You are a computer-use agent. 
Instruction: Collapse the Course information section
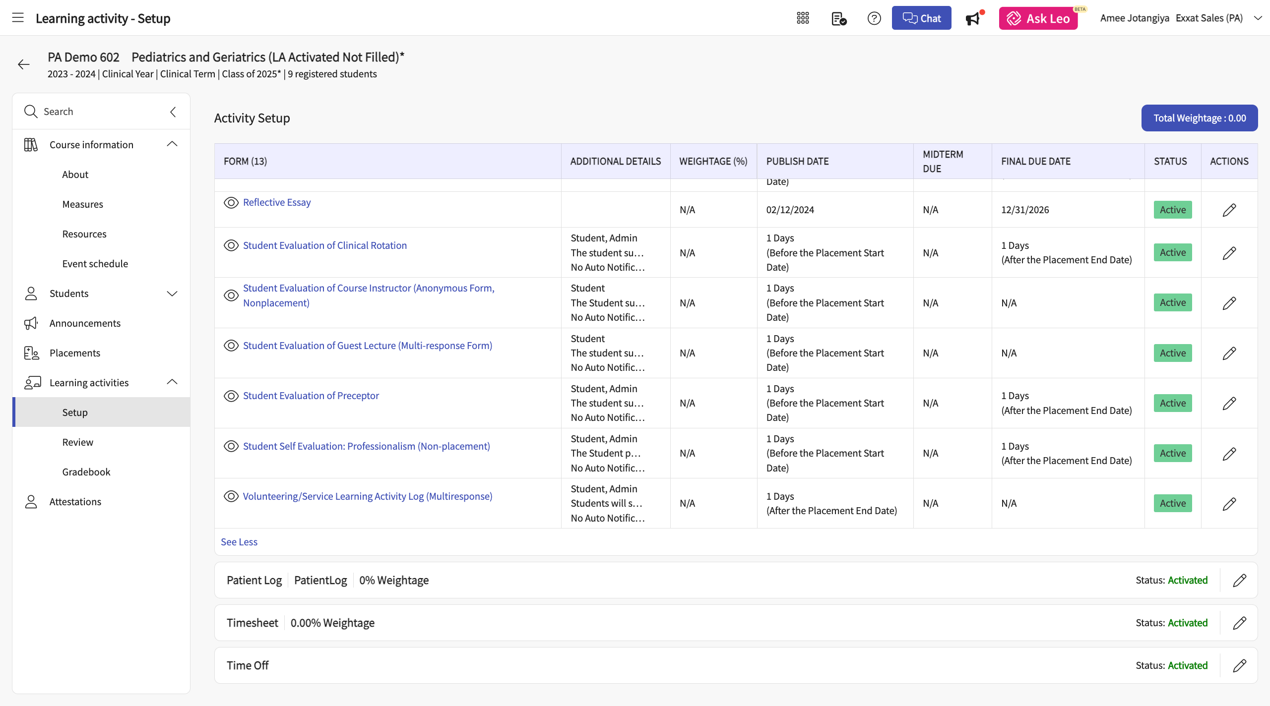pos(172,144)
